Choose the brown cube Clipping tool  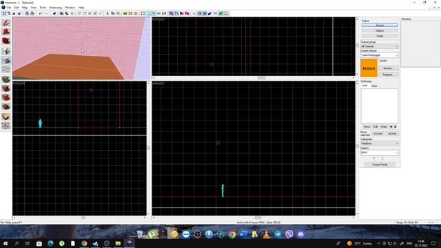coord(6,107)
